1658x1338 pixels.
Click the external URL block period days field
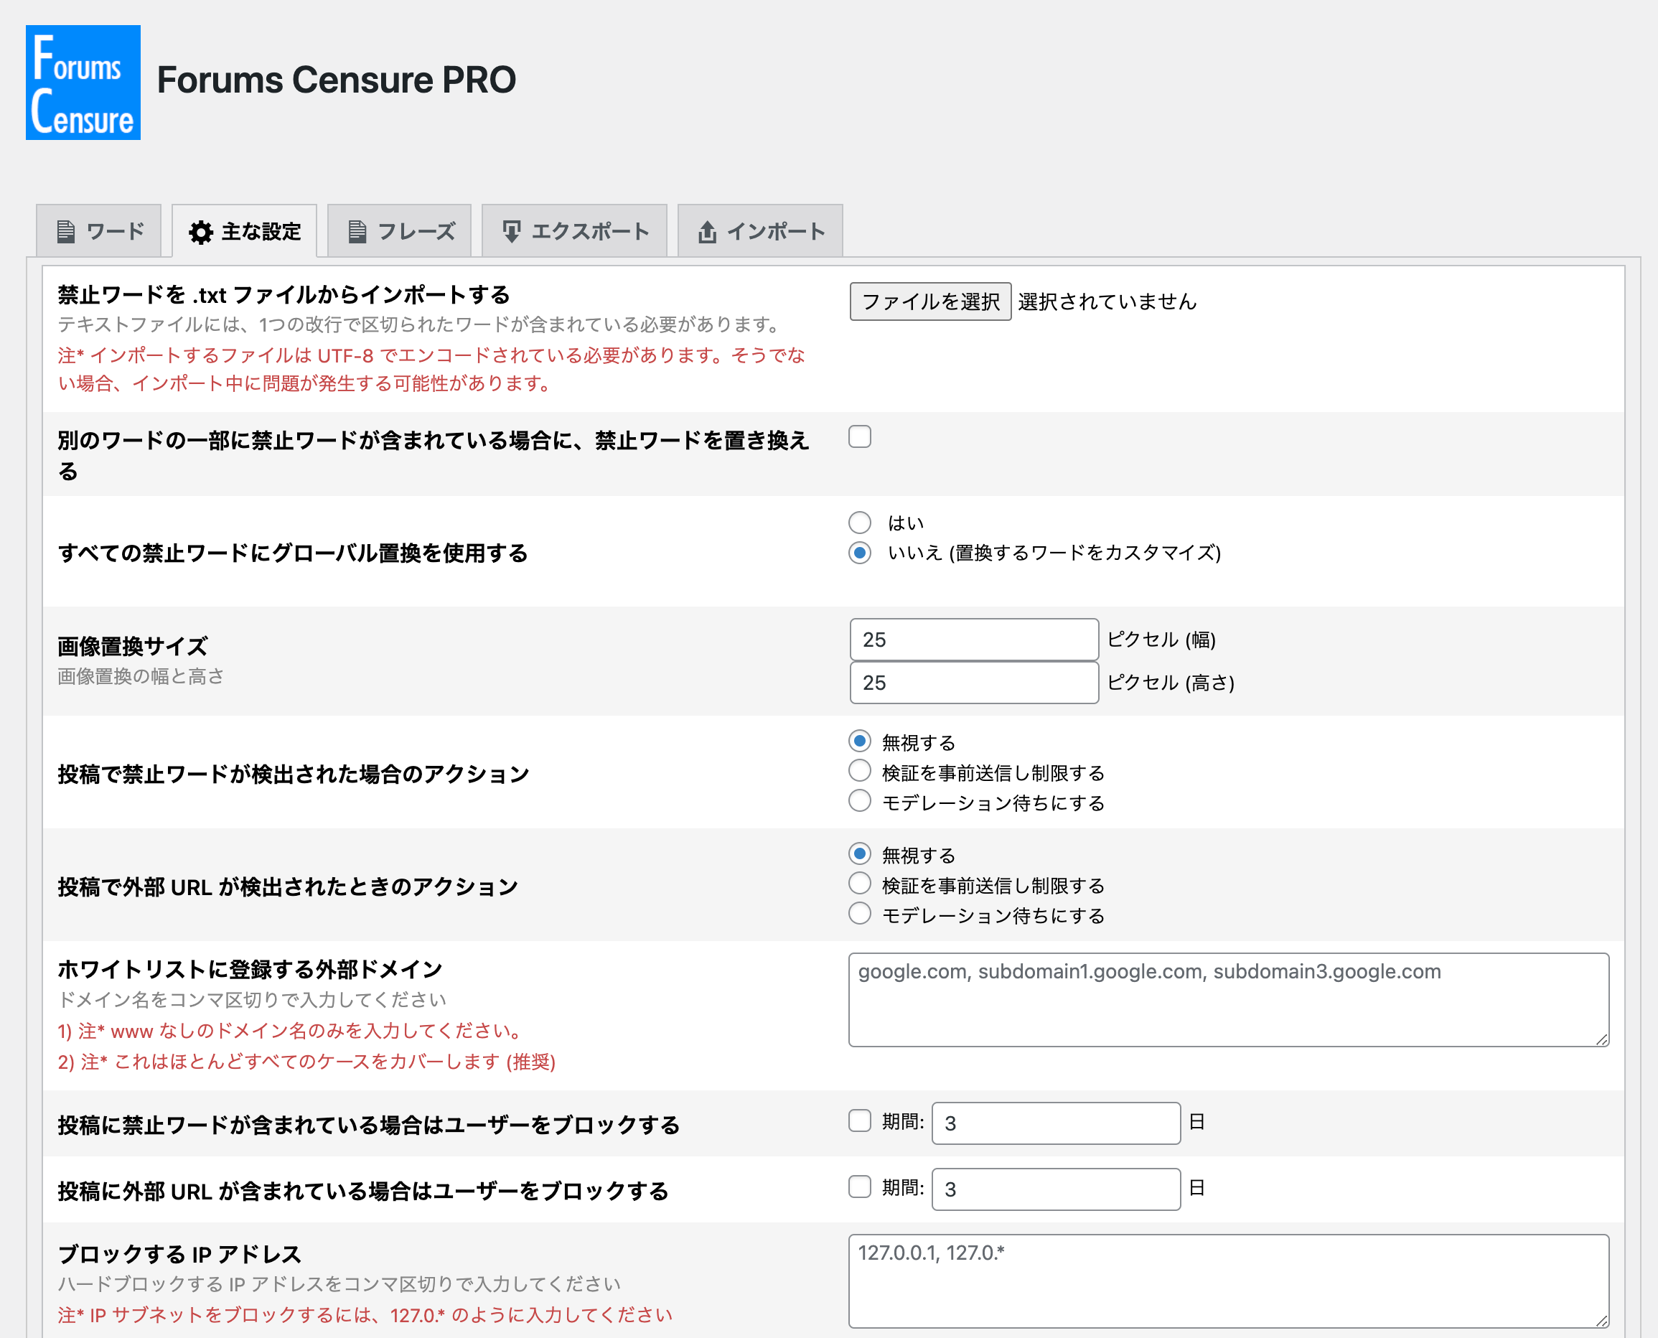(x=1056, y=1189)
